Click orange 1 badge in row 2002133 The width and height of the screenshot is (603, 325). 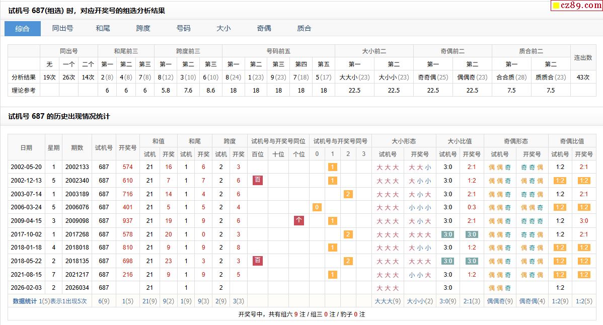tap(332, 167)
